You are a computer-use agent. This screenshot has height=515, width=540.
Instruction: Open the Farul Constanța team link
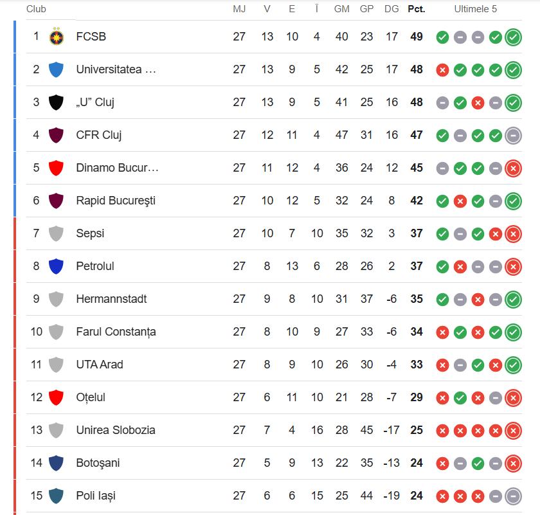[x=116, y=332]
